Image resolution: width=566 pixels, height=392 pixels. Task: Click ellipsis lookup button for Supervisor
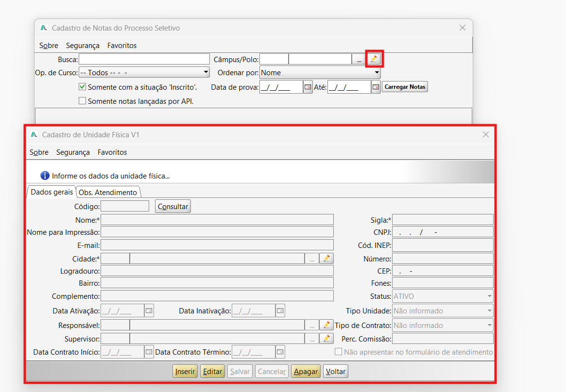tap(312, 339)
